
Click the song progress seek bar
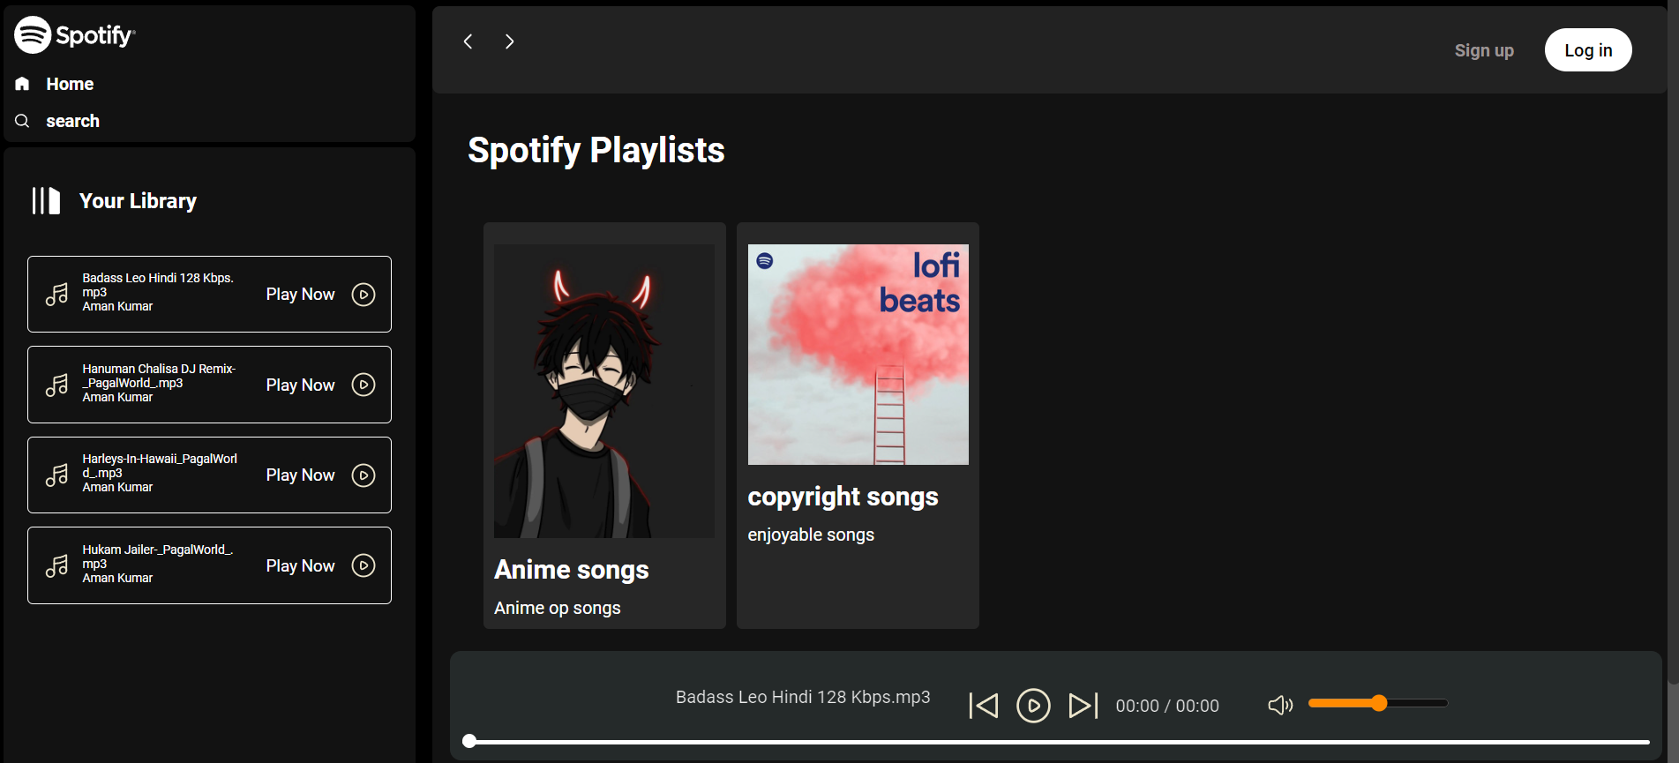coord(1059,742)
